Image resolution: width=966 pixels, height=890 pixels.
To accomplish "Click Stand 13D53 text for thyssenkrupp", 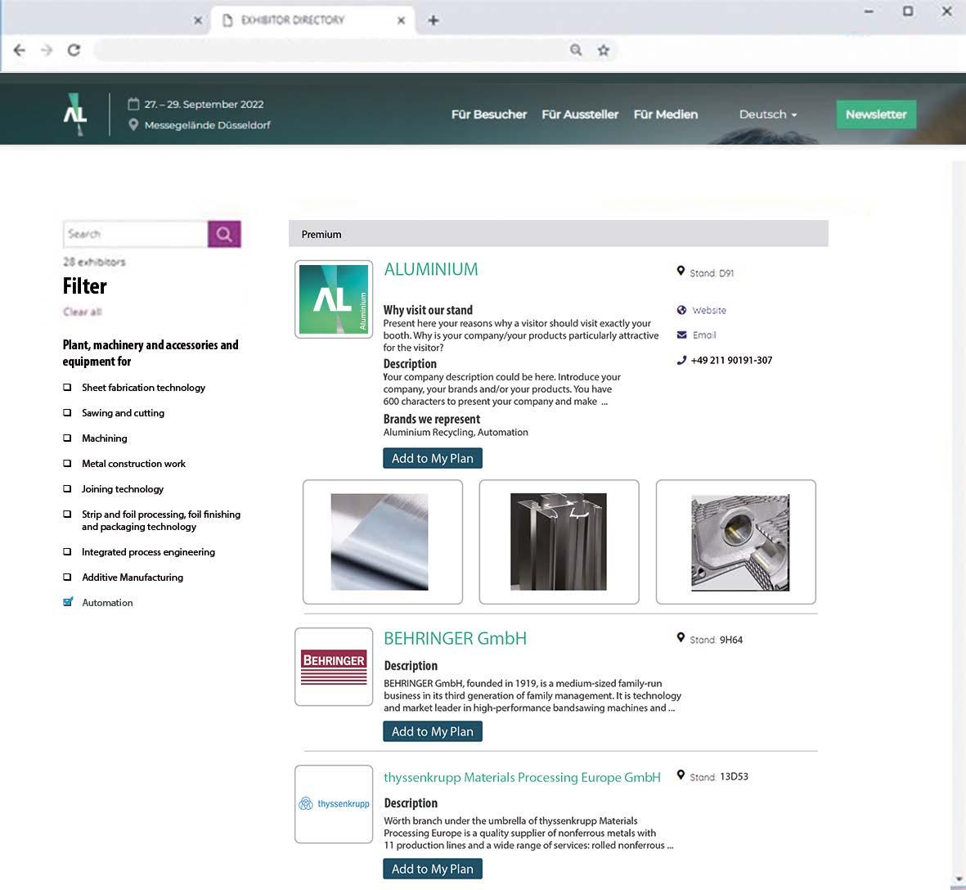I will [719, 776].
